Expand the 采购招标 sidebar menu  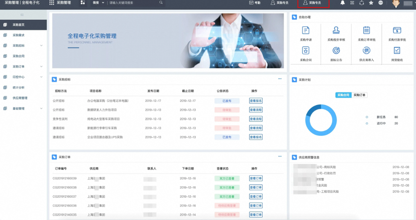point(23,45)
